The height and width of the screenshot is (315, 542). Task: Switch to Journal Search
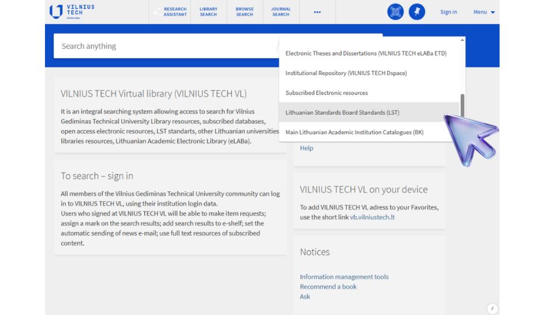281,12
